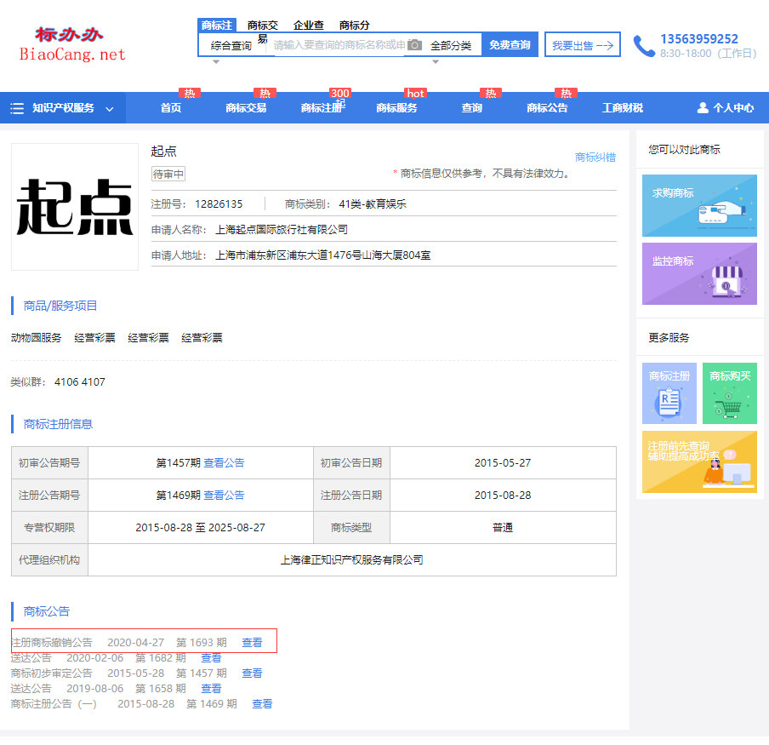
Task: Select the 商标注 search tab
Action: point(217,25)
